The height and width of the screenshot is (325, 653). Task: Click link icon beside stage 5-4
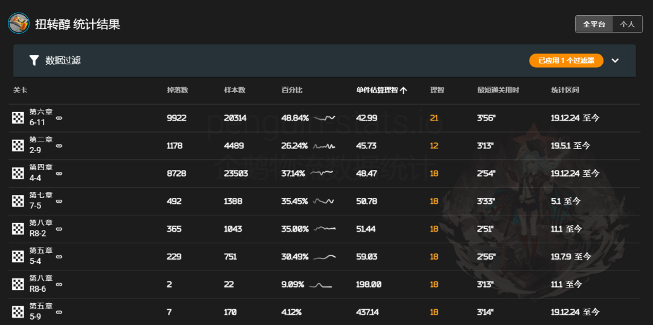(59, 257)
